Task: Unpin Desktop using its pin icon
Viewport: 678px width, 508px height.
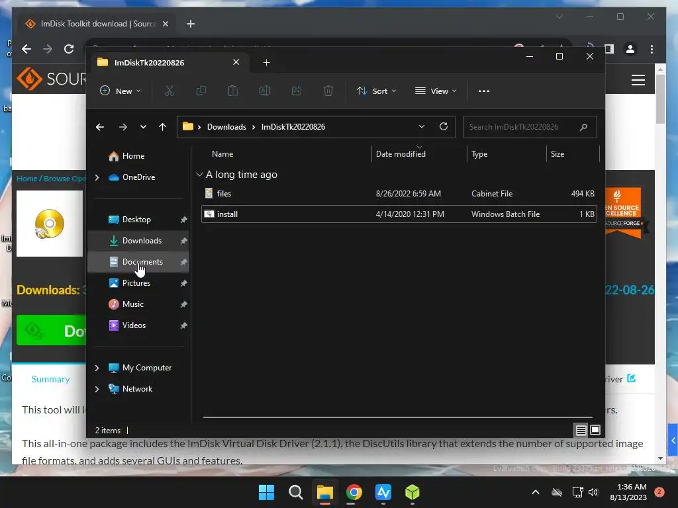Action: point(184,220)
